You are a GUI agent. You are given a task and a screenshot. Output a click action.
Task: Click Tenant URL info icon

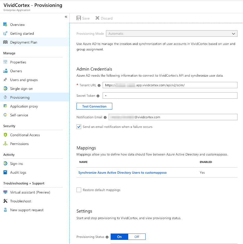click(x=99, y=85)
